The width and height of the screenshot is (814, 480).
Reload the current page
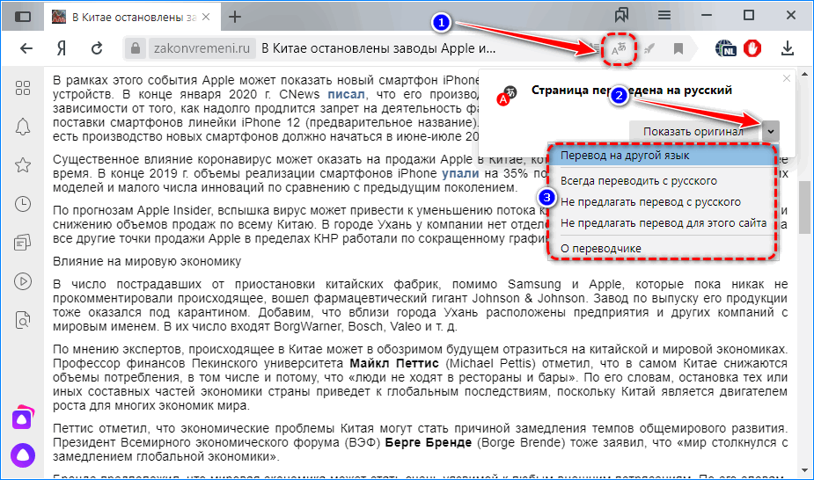pyautogui.click(x=97, y=48)
